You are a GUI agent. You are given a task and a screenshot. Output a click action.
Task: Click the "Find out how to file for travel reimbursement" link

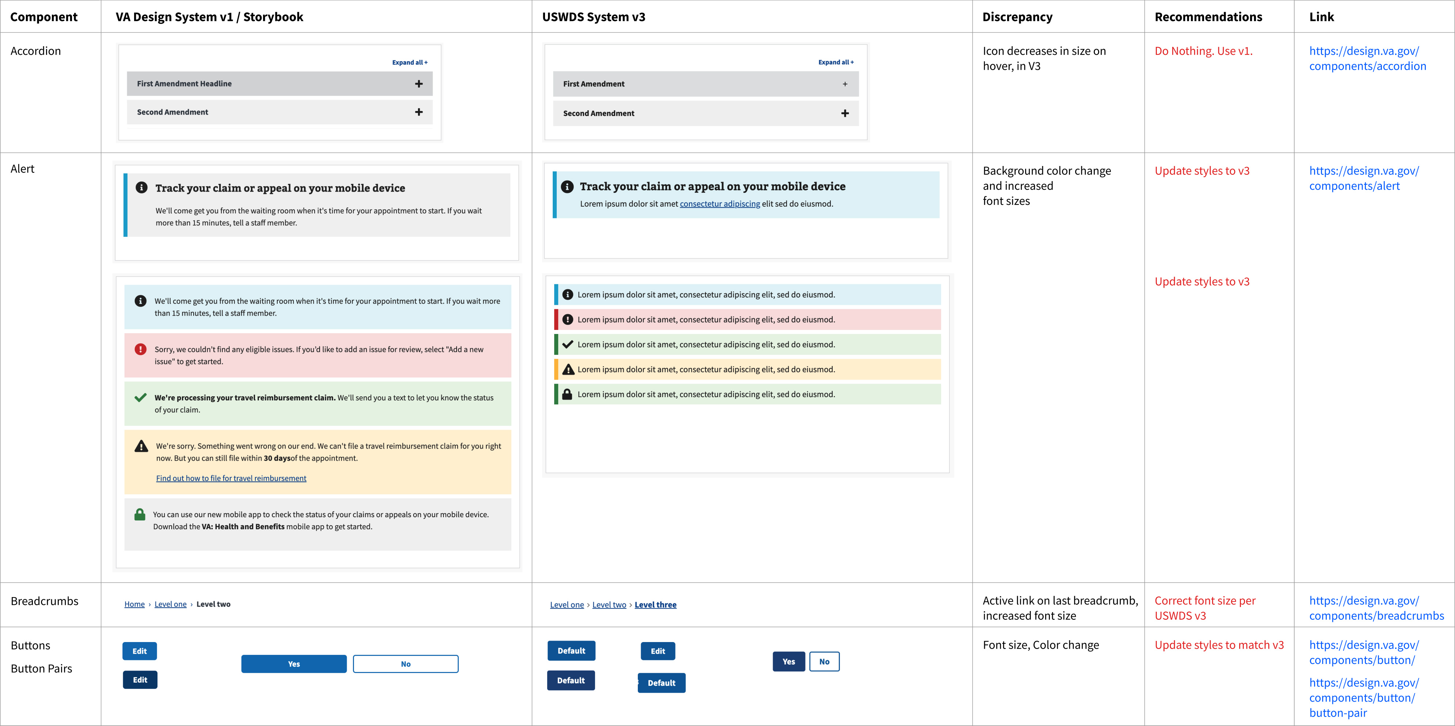click(231, 477)
